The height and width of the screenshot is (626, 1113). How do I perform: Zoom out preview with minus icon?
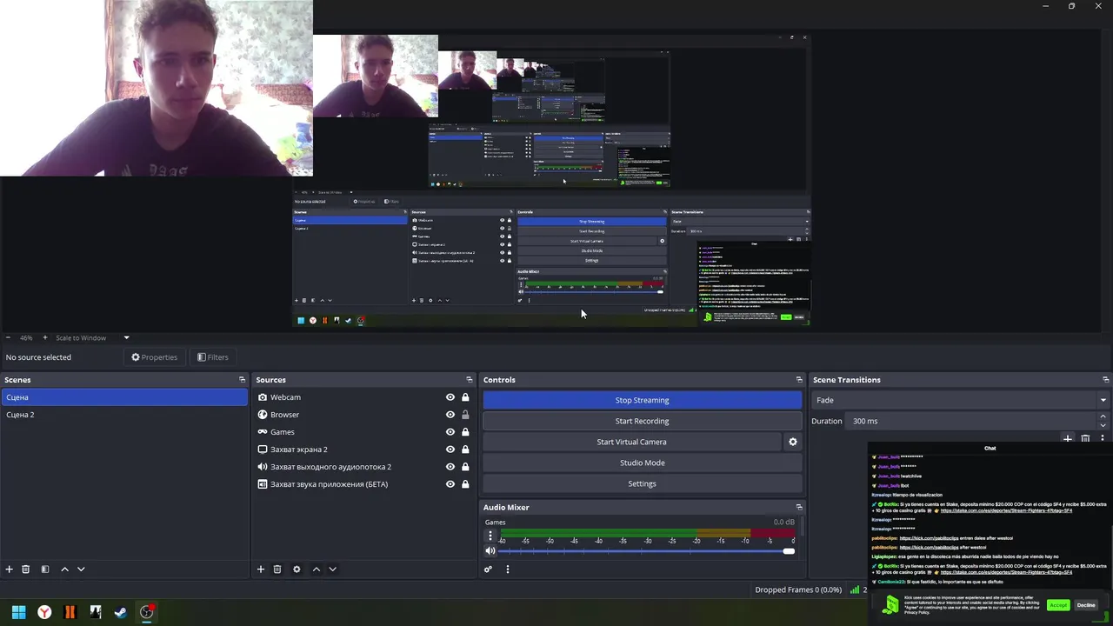click(9, 337)
